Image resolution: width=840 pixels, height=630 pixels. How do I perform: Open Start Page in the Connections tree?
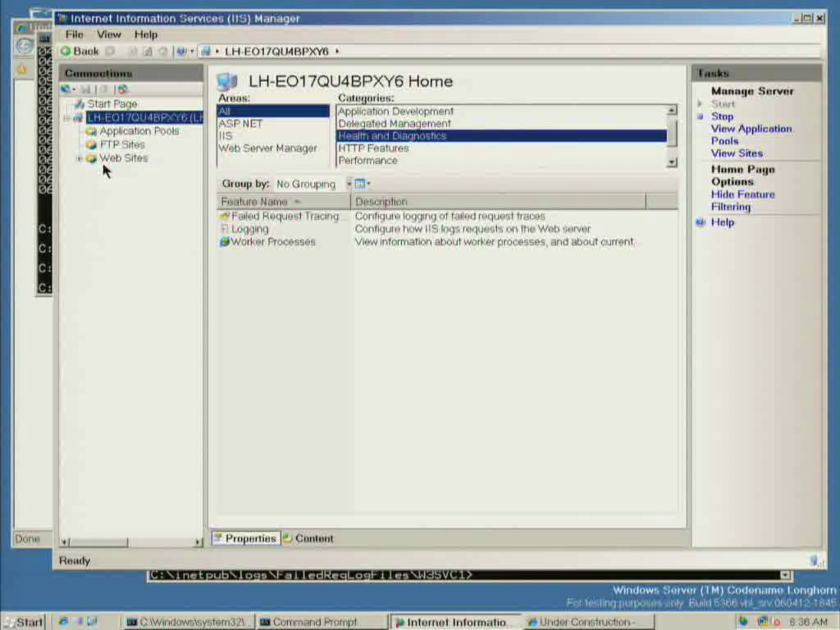click(x=112, y=104)
